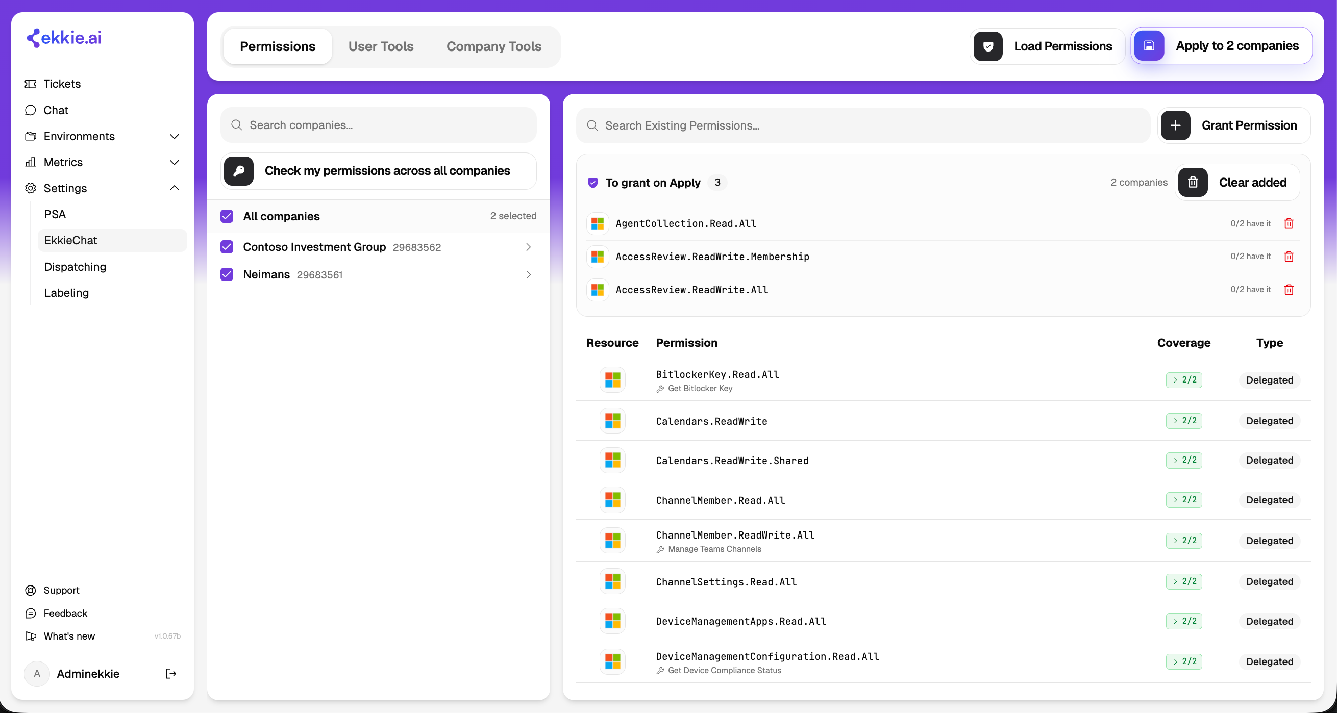Switch to the User Tools tab
Screen dimensions: 1337x713
pos(381,47)
